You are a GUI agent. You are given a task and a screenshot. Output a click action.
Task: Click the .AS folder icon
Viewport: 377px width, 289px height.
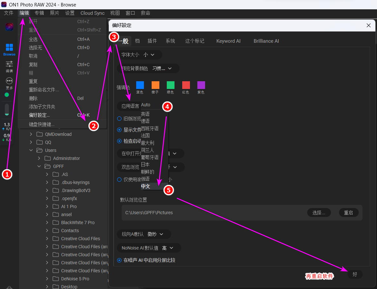click(56, 174)
